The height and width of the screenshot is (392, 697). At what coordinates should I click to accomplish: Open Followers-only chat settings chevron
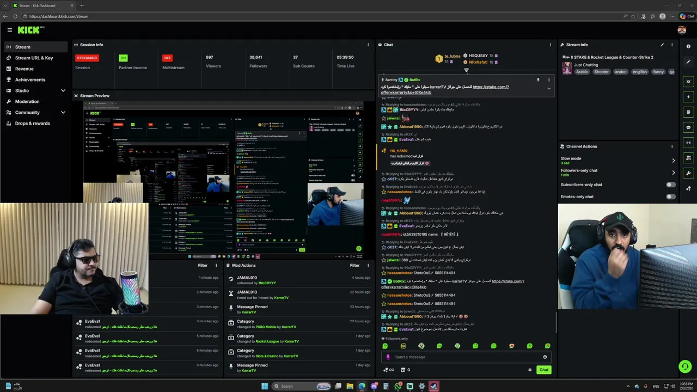[x=673, y=173]
